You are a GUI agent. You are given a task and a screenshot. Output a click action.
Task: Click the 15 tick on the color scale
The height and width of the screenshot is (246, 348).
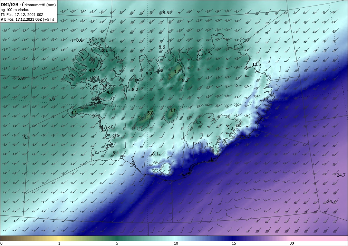(x=234, y=243)
